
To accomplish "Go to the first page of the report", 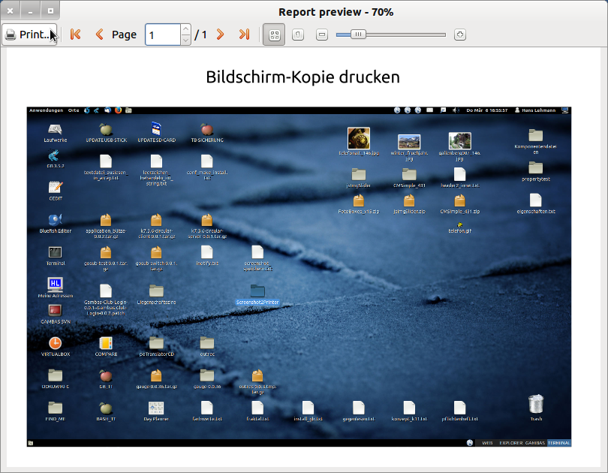I will [75, 35].
